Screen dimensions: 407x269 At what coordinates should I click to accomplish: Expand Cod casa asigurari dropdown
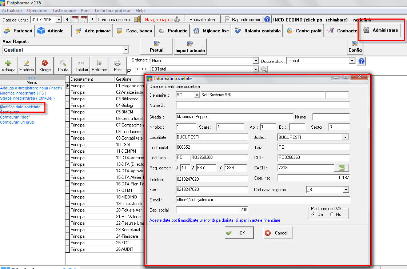[x=346, y=190]
